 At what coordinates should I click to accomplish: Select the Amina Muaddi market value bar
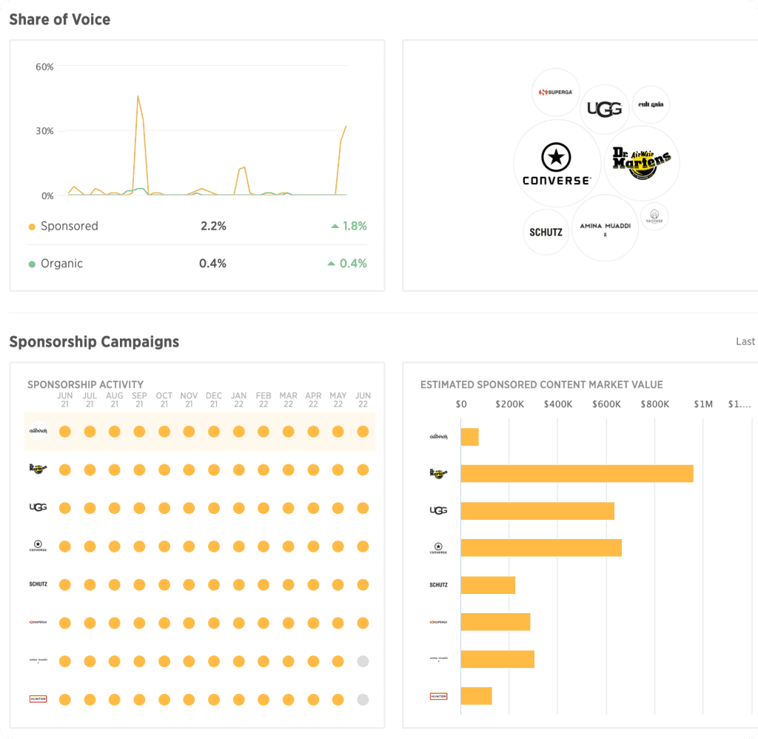point(497,659)
